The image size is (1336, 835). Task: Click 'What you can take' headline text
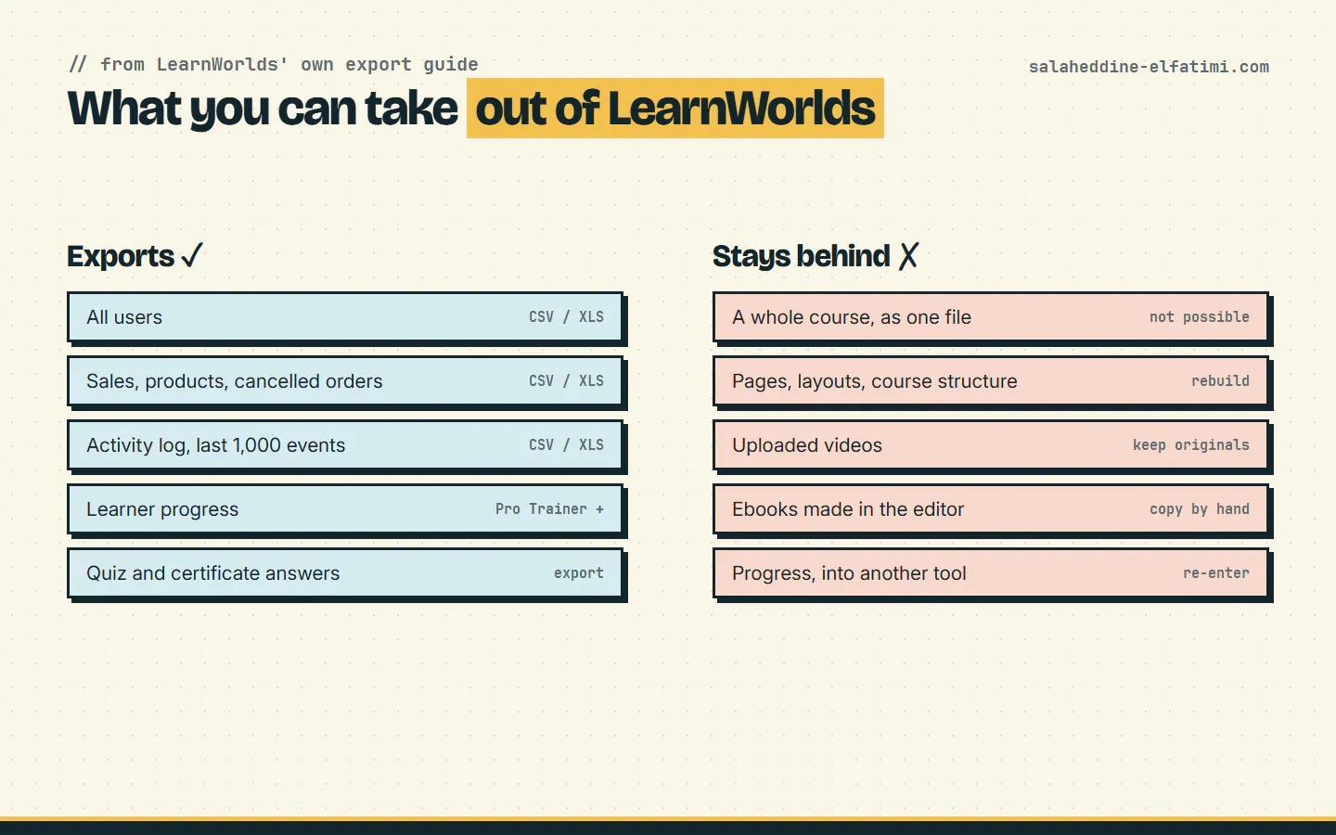[263, 109]
